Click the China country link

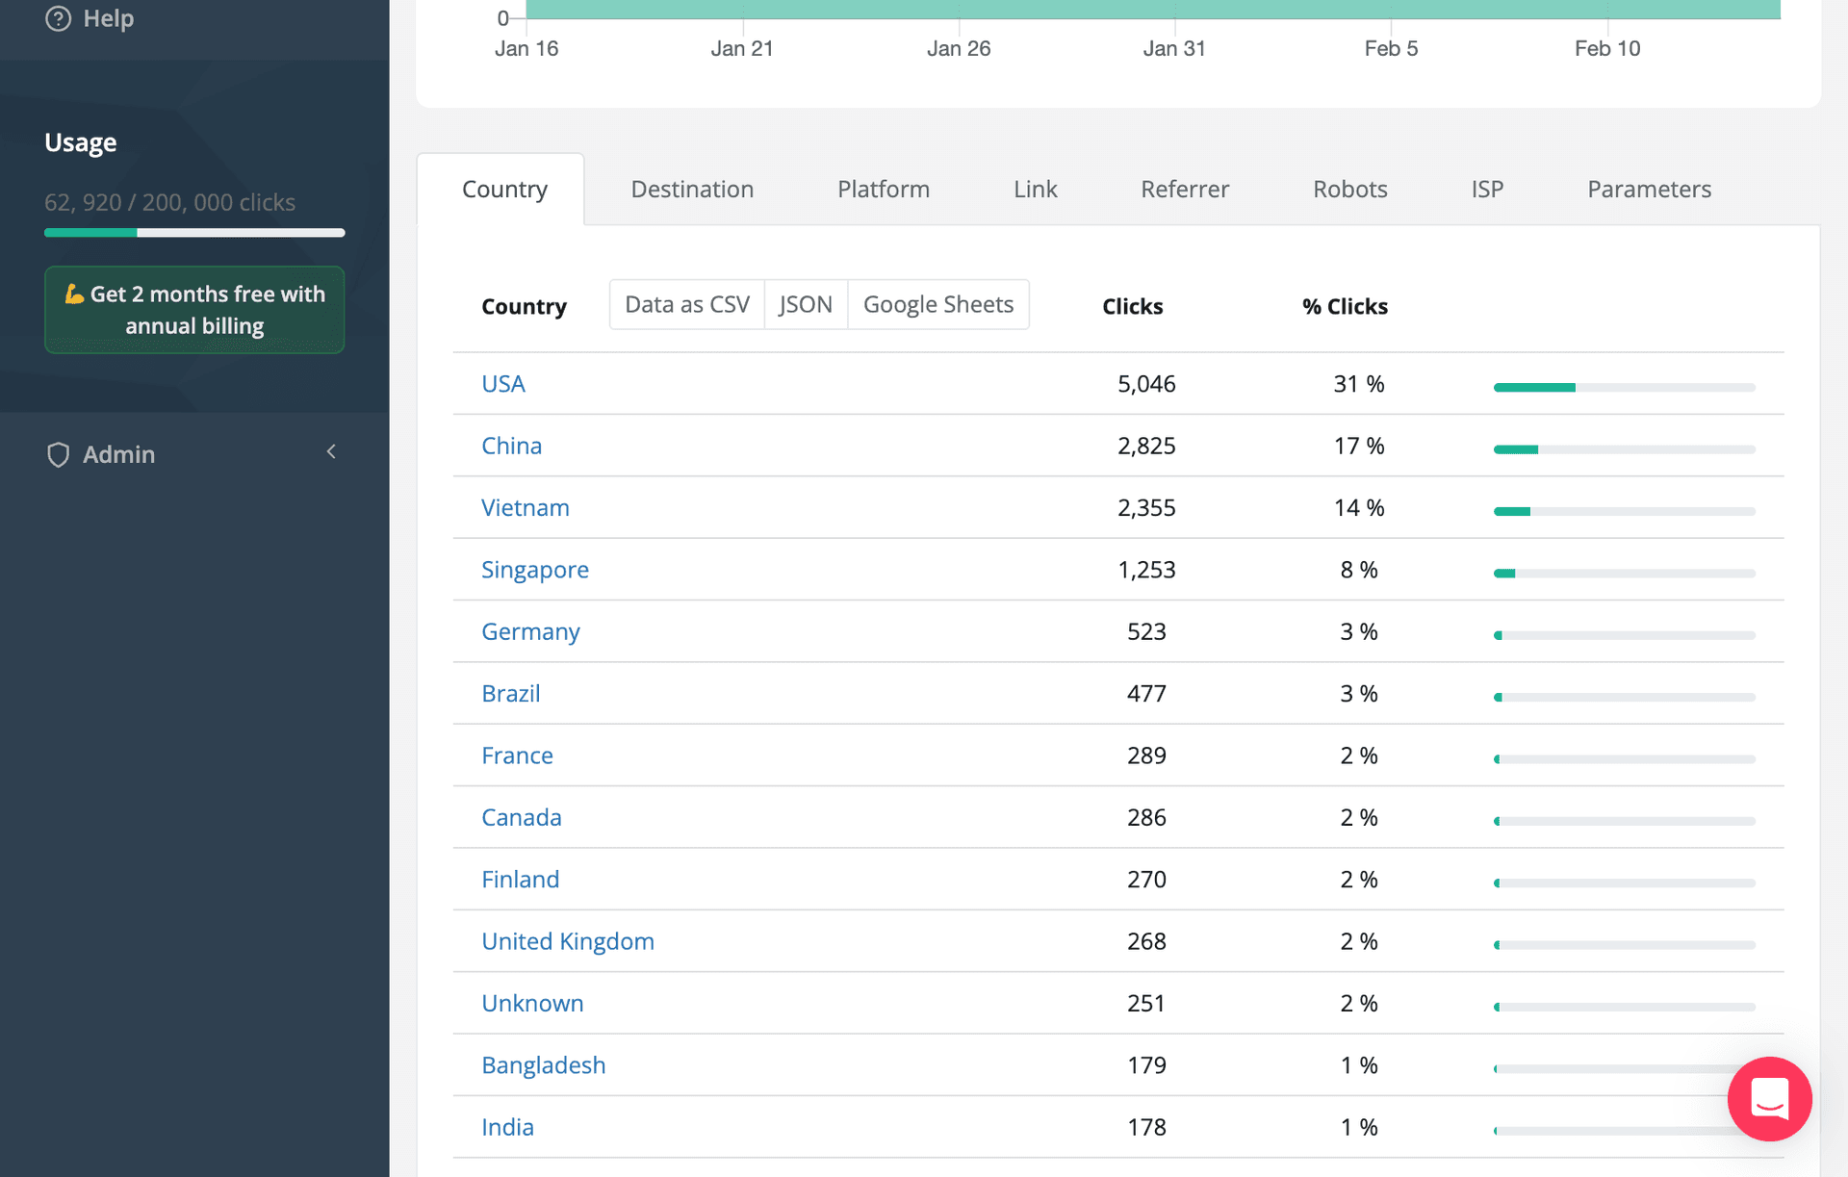click(511, 446)
